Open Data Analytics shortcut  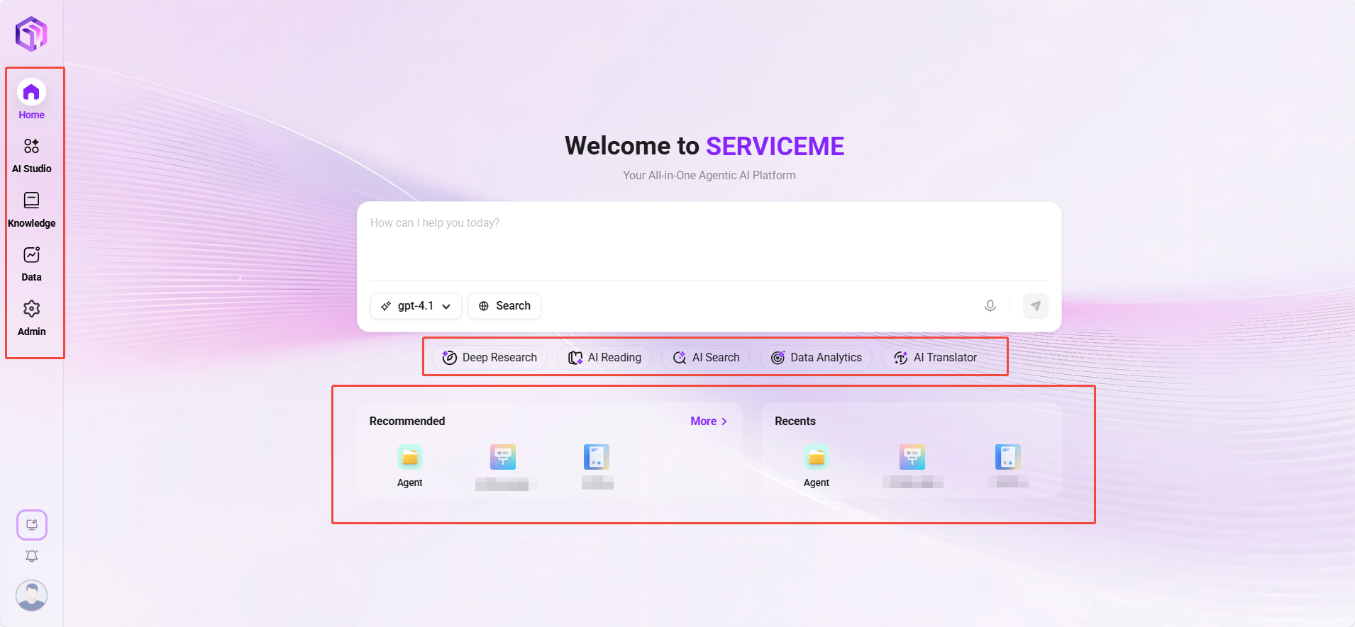click(x=817, y=358)
